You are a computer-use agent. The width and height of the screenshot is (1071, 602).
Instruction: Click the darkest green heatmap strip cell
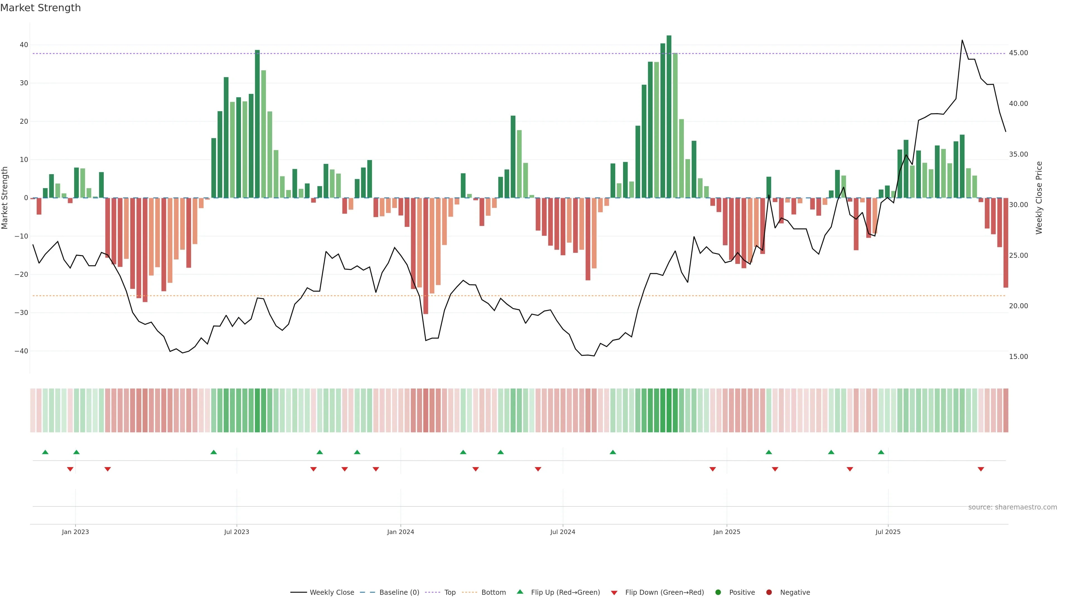pyautogui.click(x=669, y=411)
